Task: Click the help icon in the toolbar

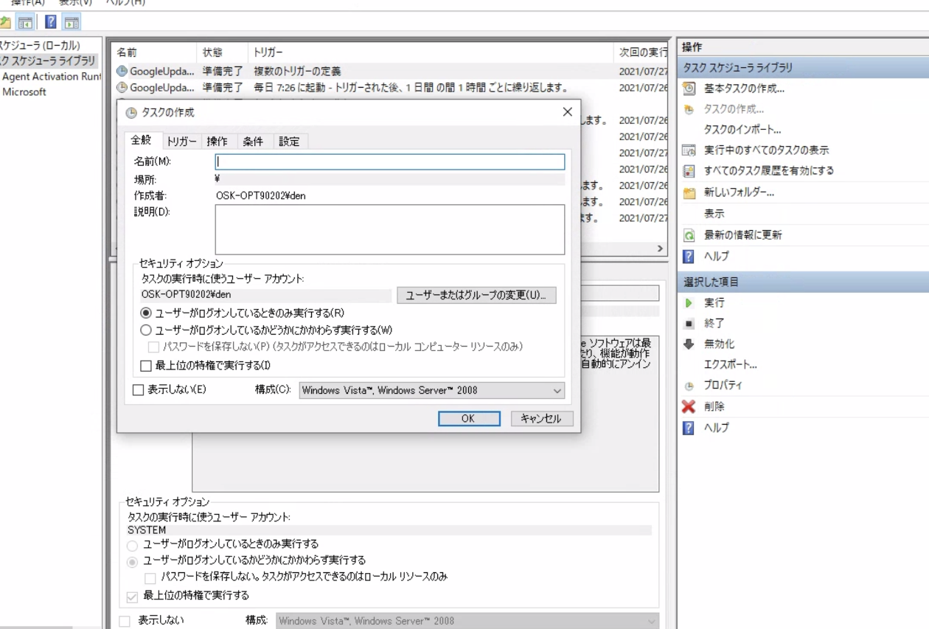Action: coord(51,22)
